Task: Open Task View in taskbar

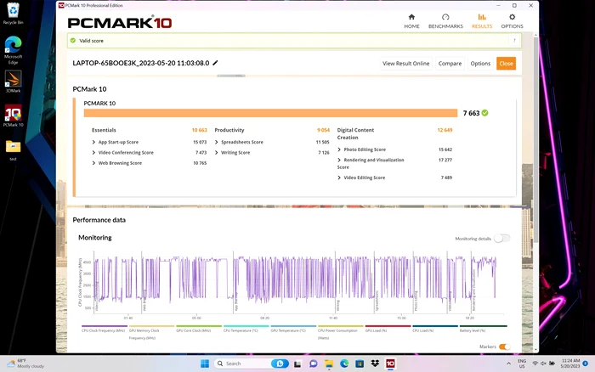Action: (x=297, y=364)
